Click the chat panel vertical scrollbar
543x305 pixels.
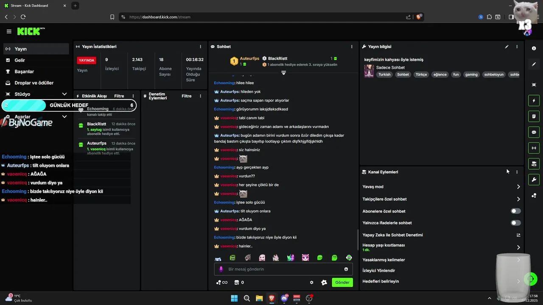click(x=358, y=239)
